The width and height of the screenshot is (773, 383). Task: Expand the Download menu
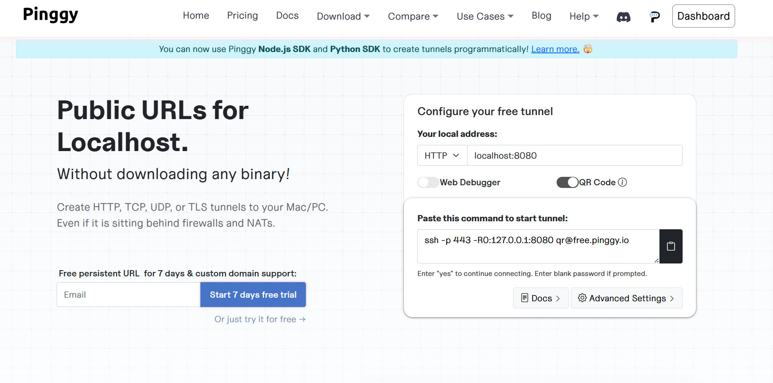tap(343, 16)
